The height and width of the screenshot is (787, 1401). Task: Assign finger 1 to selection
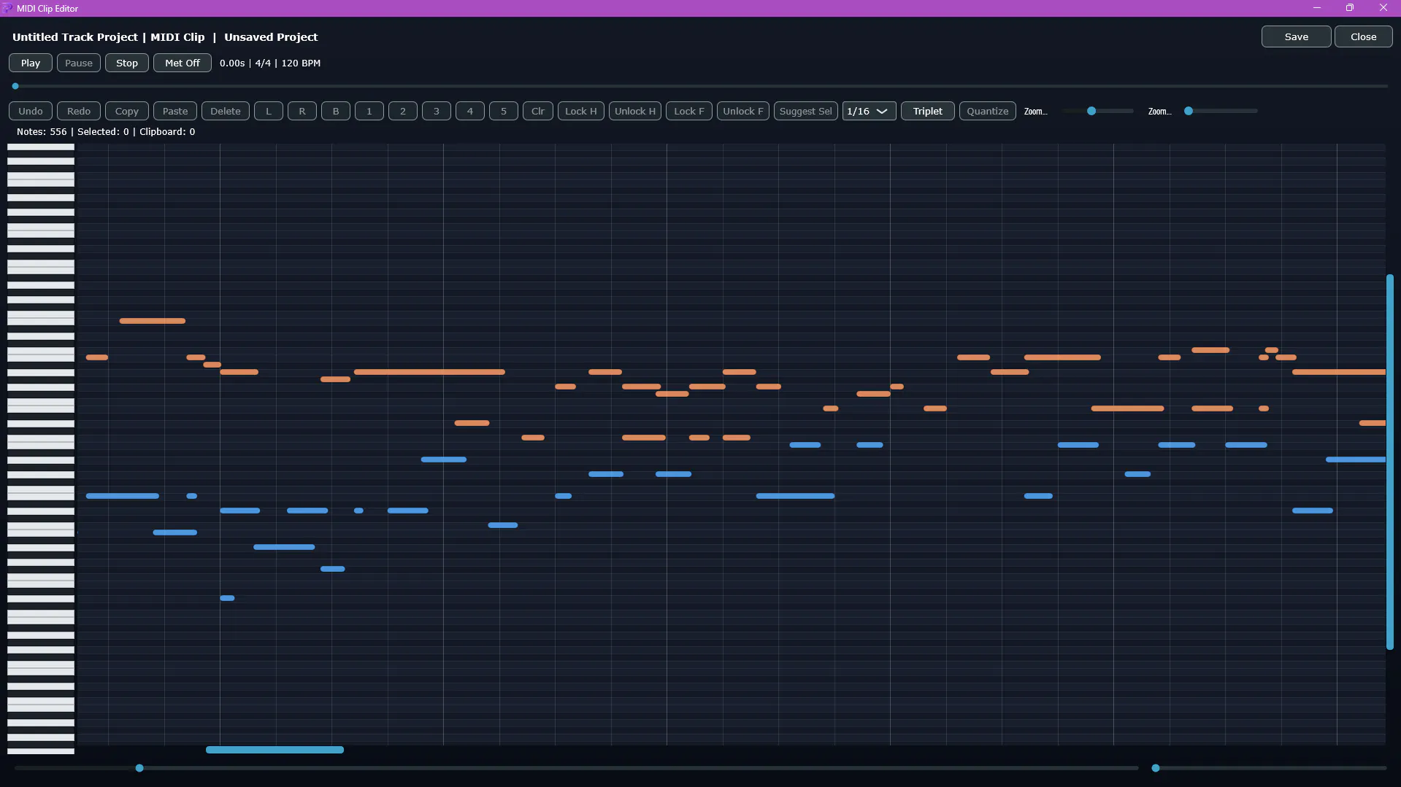[369, 111]
